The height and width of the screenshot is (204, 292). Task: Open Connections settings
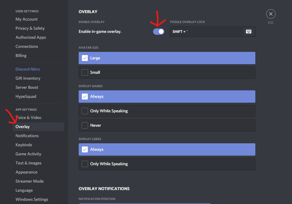click(26, 47)
